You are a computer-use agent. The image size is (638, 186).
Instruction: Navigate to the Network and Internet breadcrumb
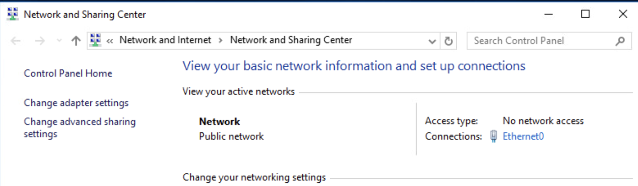click(165, 40)
